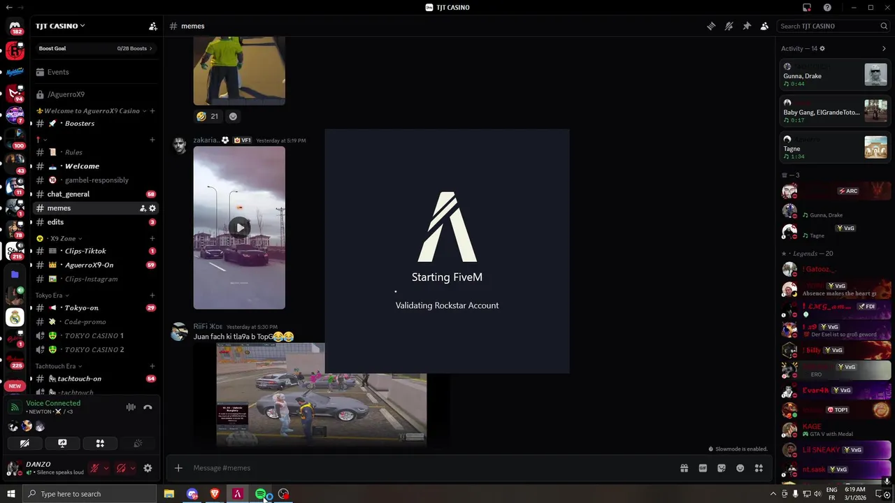Add a channel to Tokyo Era category

point(152,296)
